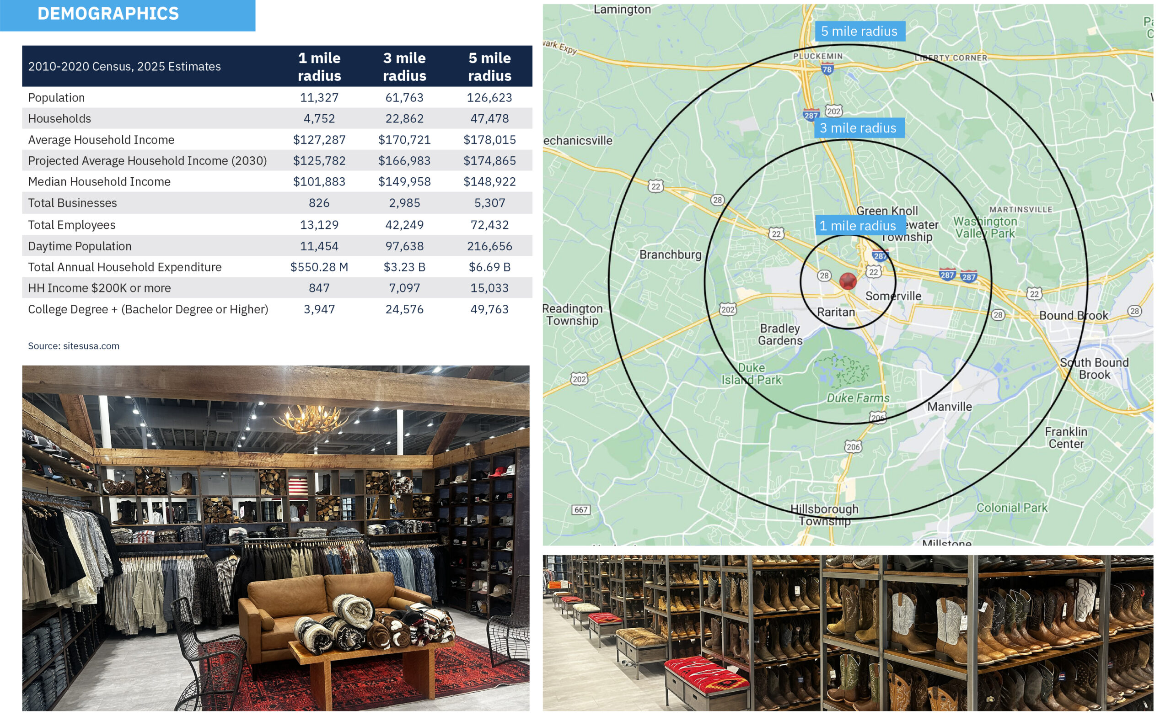The height and width of the screenshot is (726, 1171).
Task: Click the Route 202 shield near Readington Township
Action: pyautogui.click(x=579, y=379)
